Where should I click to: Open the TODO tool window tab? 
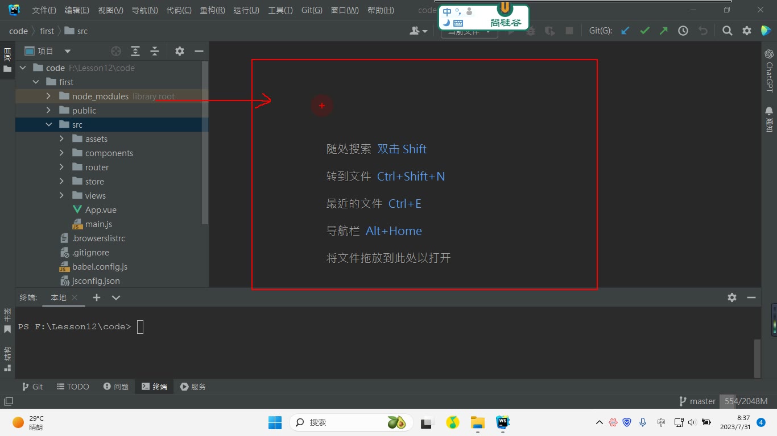73,387
